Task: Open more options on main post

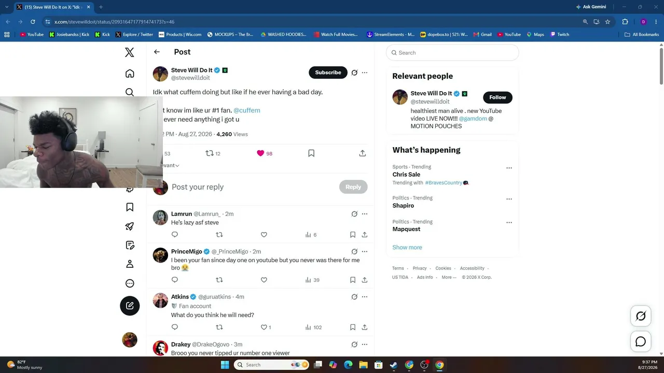Action: [365, 73]
